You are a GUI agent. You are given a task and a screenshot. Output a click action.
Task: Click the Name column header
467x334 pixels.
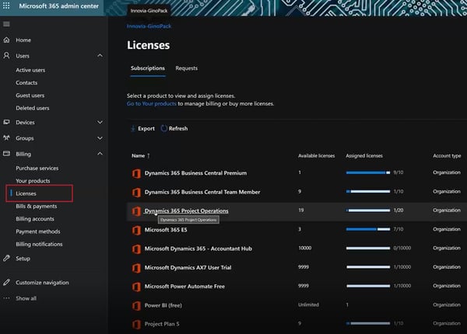point(139,155)
